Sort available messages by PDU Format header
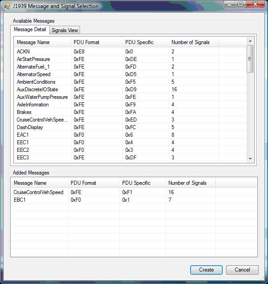 pyautogui.click(x=96, y=42)
